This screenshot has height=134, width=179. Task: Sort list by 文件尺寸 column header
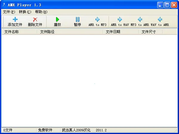click(150, 32)
